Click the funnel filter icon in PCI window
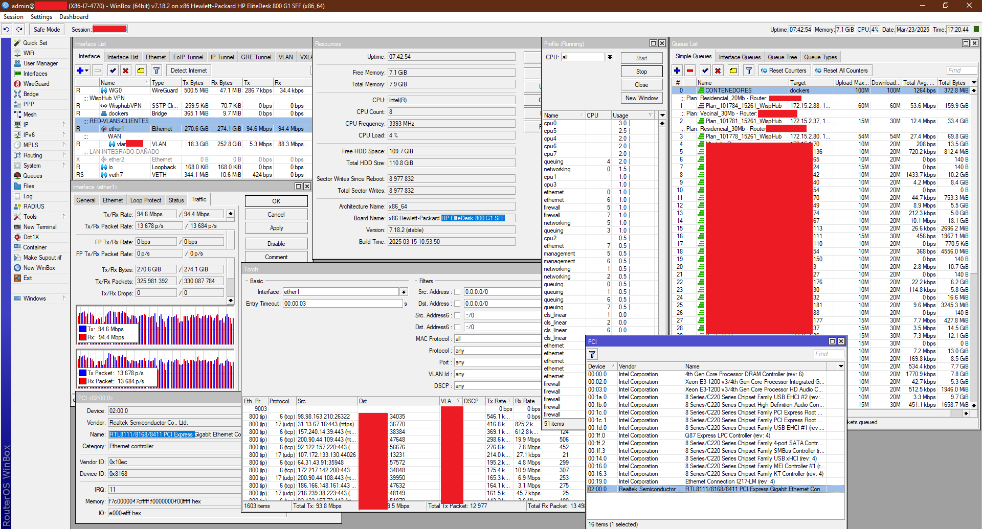982x529 pixels. 592,354
